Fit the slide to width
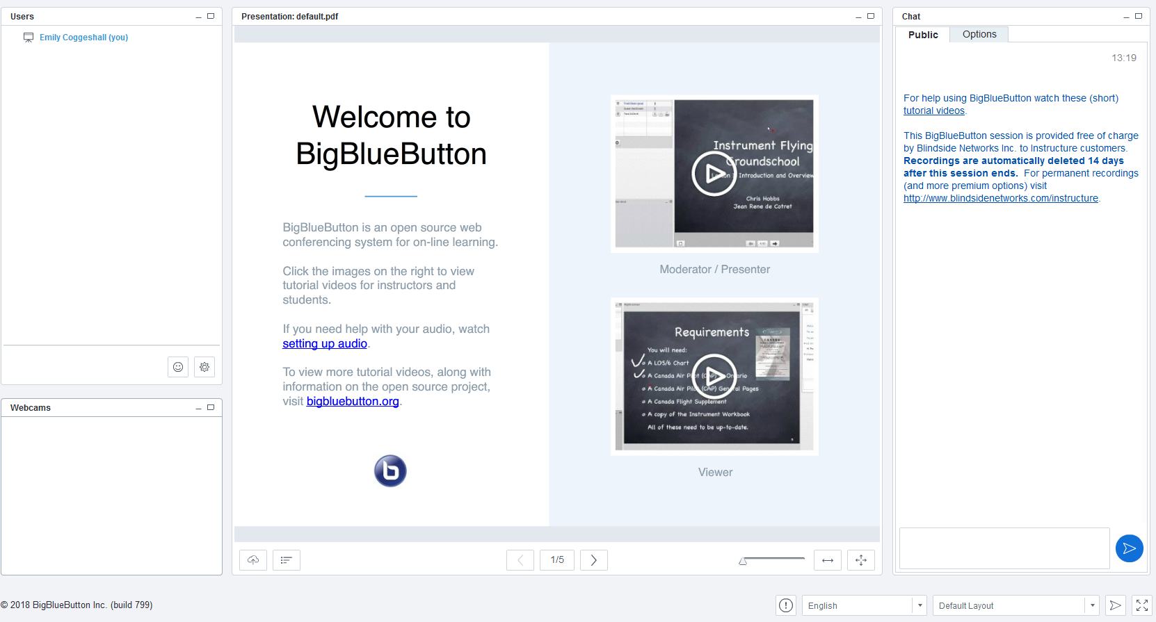Screen dimensions: 1156x622 (828, 560)
